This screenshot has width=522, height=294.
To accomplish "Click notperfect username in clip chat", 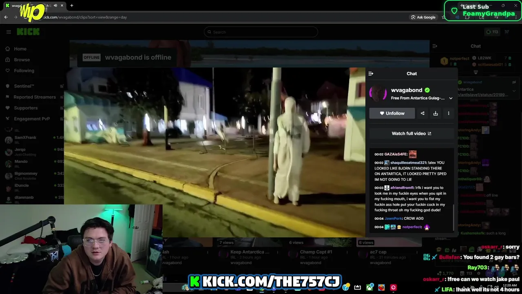I will [412, 227].
